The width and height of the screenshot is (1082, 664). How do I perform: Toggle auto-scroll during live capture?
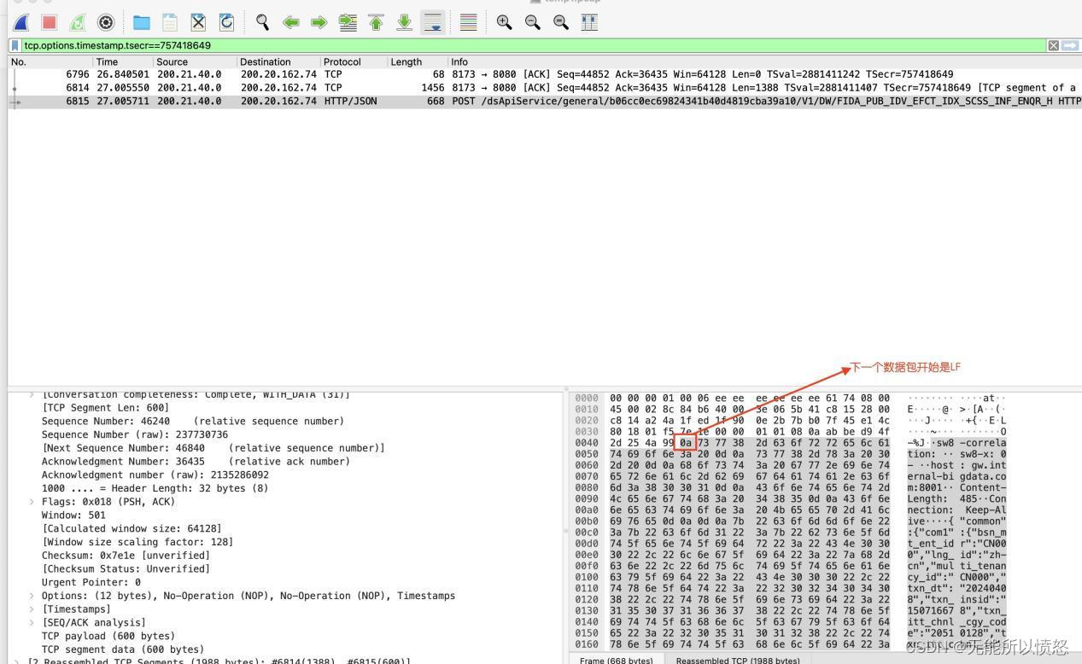tap(433, 23)
